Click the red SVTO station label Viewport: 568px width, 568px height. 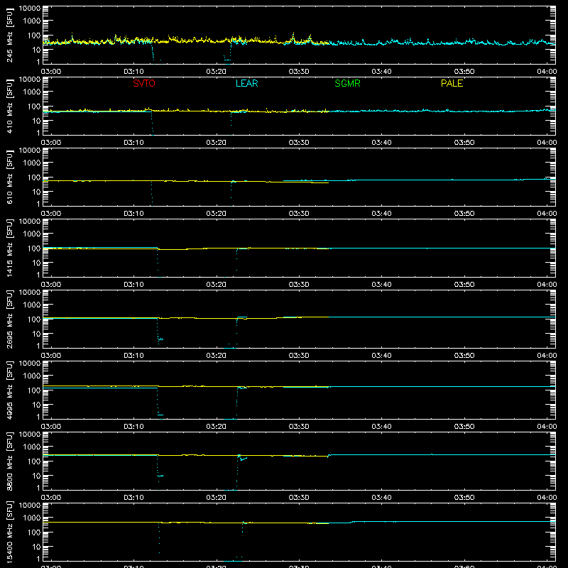144,83
